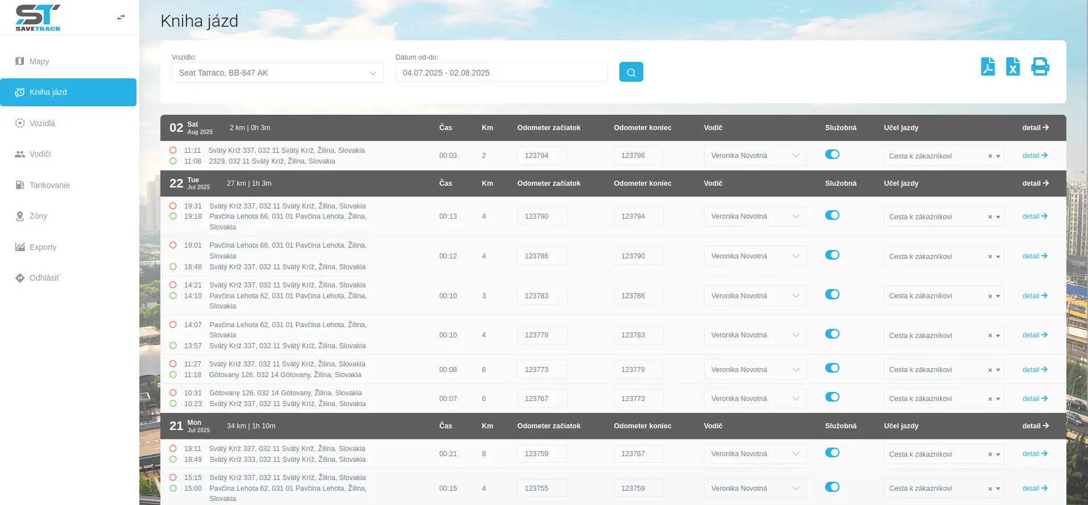Open detail link for the 11:27 trip

point(1034,370)
